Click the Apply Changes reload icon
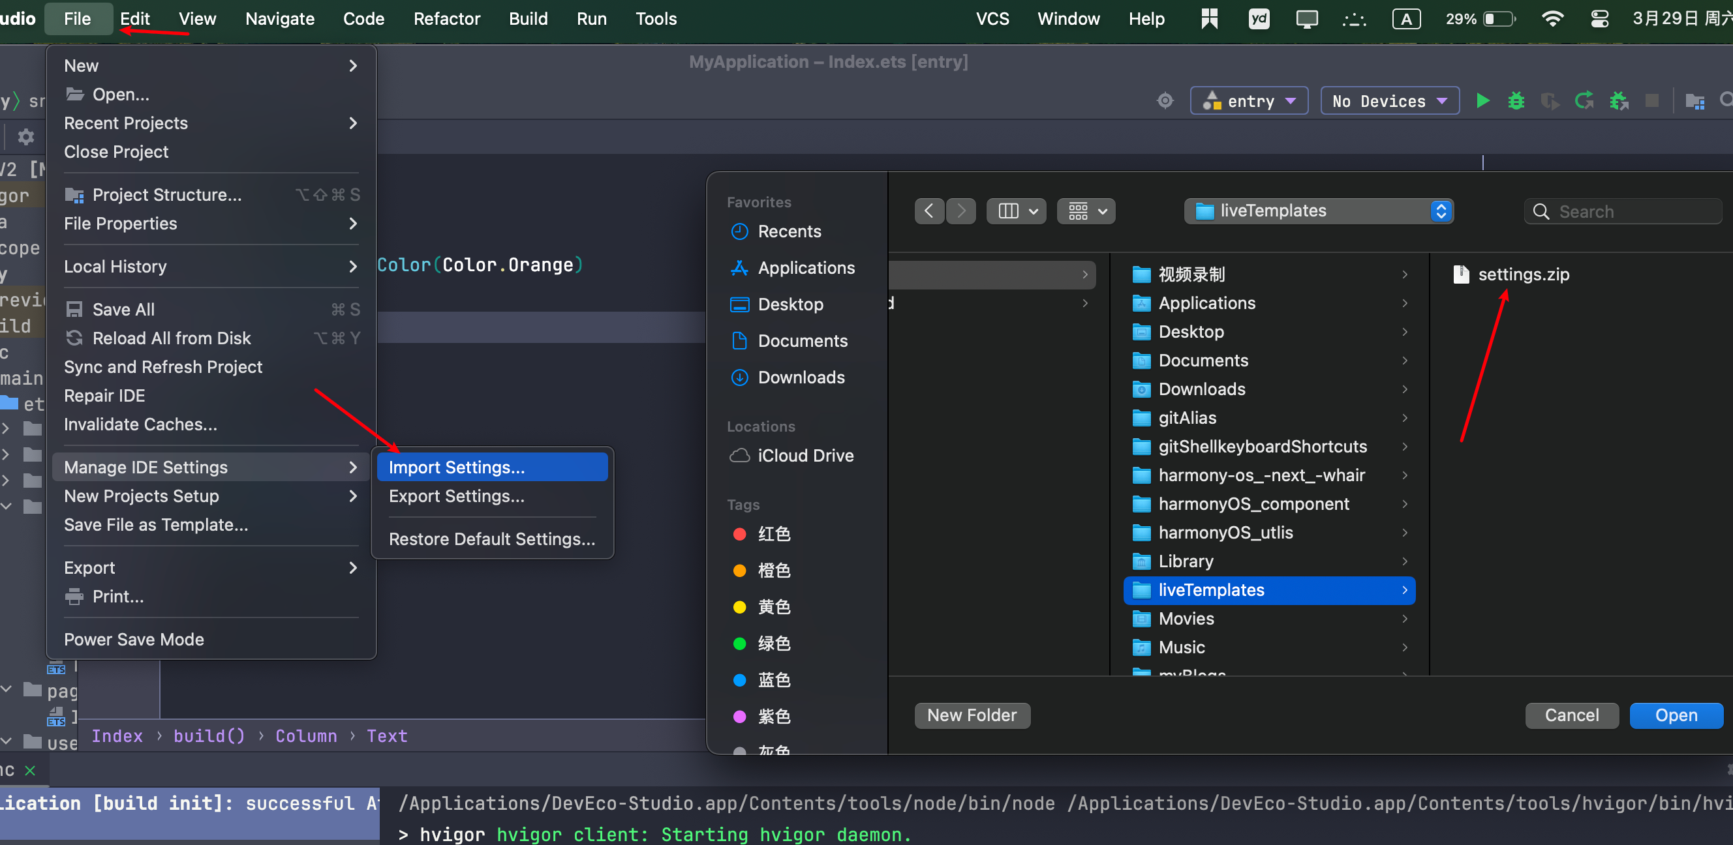Viewport: 1733px width, 845px height. pyautogui.click(x=1584, y=101)
